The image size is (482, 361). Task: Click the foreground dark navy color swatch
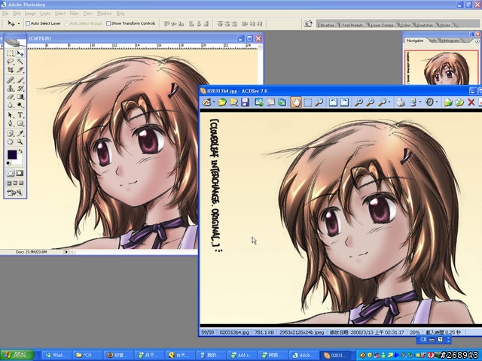pos(12,155)
